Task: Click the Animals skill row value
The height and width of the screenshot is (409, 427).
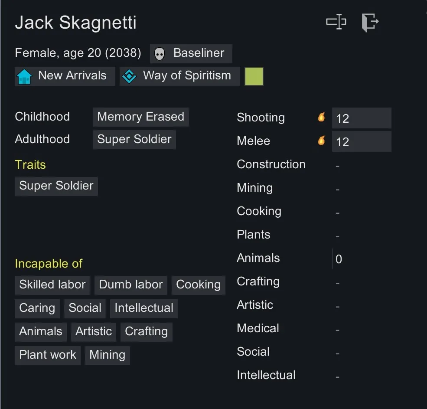Action: coord(339,259)
